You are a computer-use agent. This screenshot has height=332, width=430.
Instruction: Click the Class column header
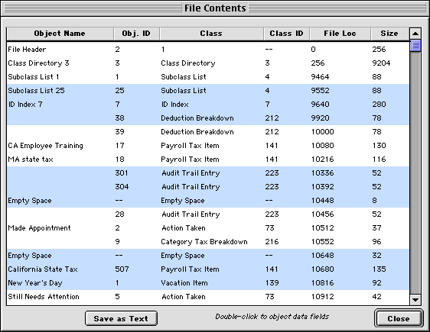[211, 34]
